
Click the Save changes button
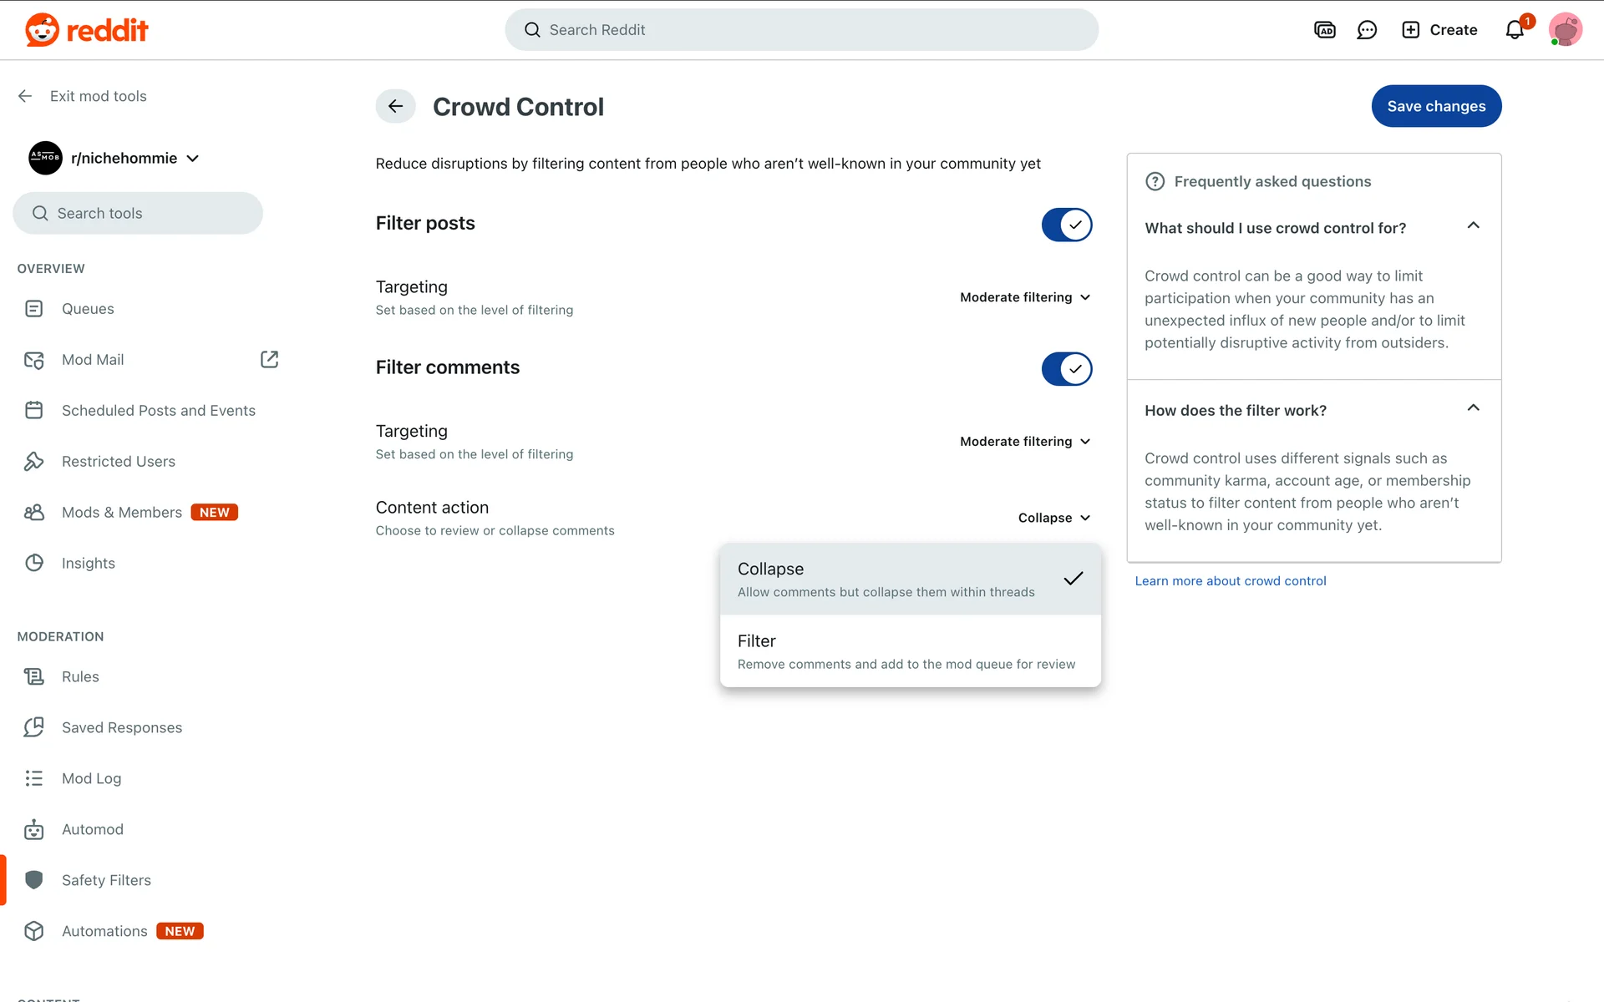click(x=1436, y=106)
